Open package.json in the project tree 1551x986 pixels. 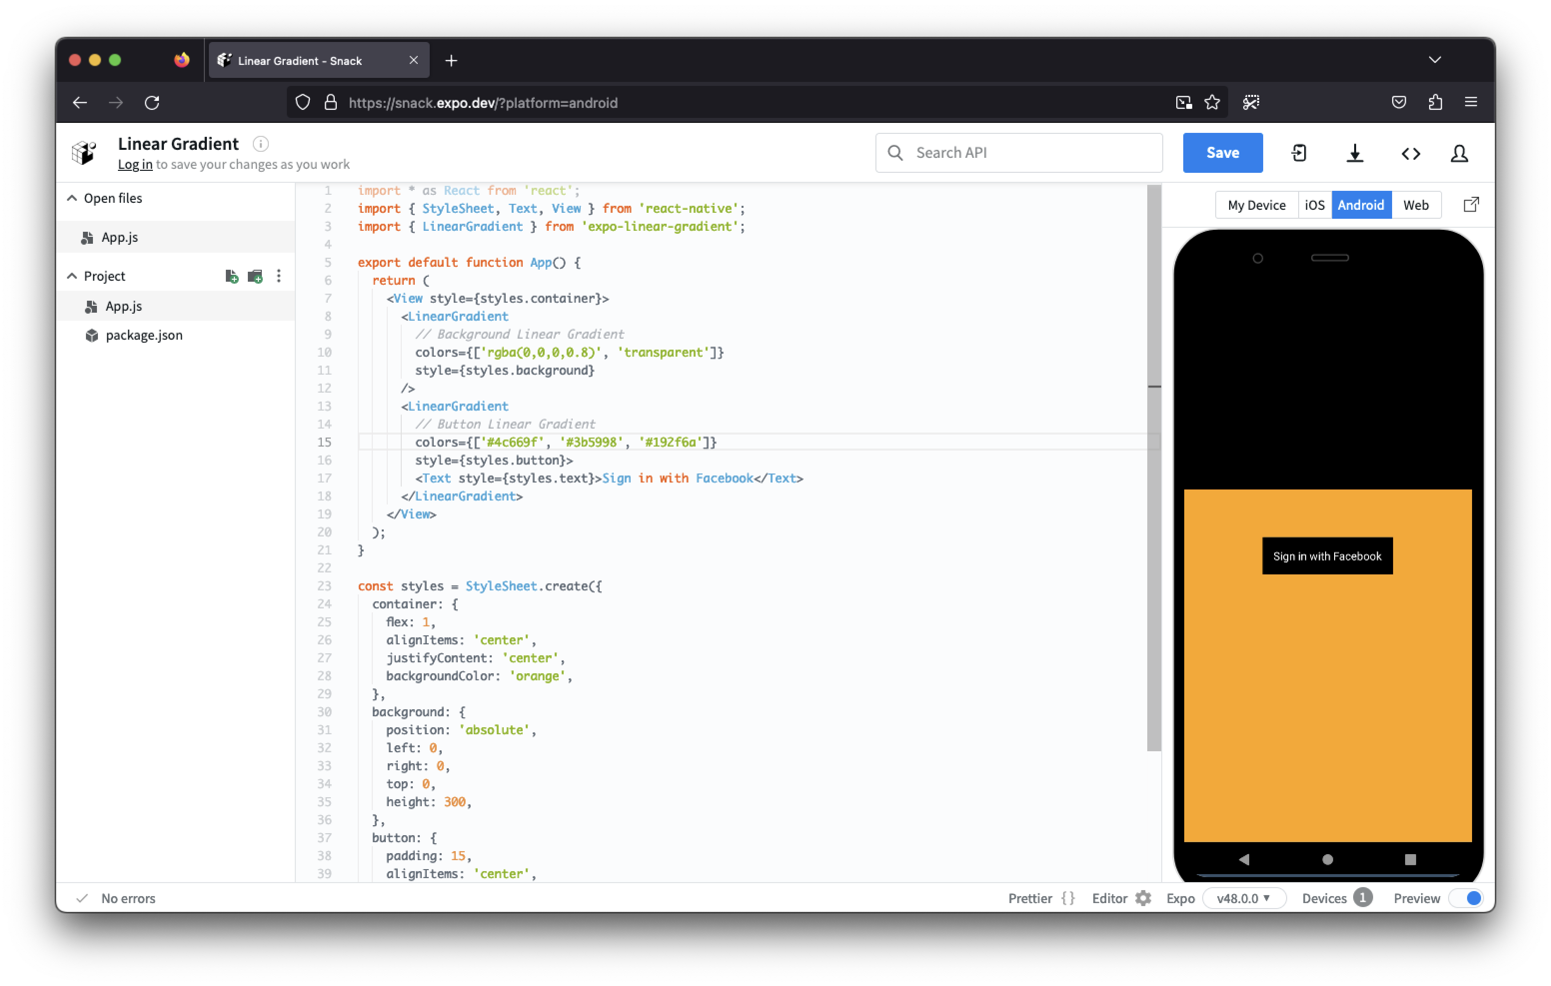point(143,335)
